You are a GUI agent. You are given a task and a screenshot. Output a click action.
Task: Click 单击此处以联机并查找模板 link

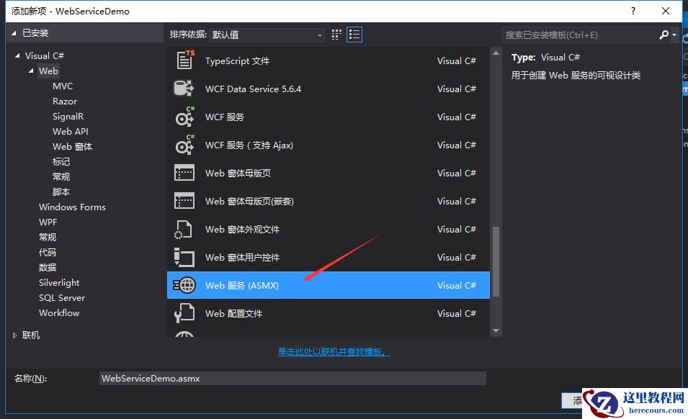334,351
